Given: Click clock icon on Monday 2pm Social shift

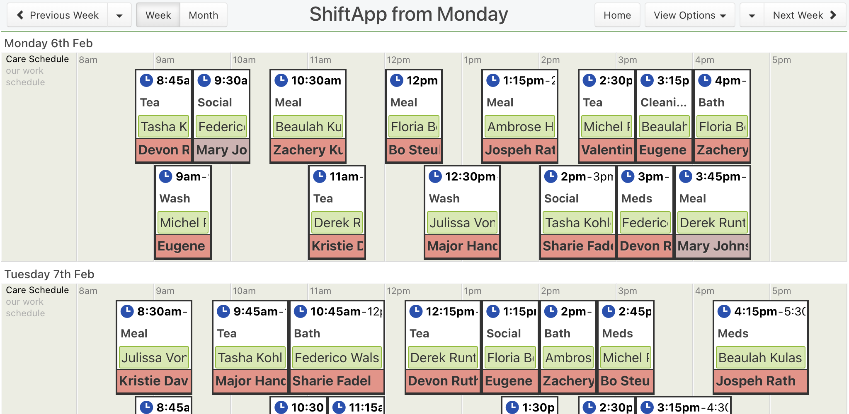Looking at the screenshot, I should point(551,176).
